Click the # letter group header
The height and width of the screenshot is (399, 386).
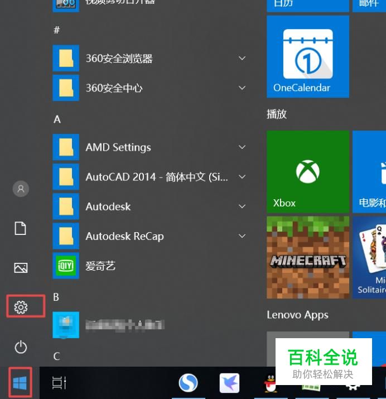pos(57,30)
